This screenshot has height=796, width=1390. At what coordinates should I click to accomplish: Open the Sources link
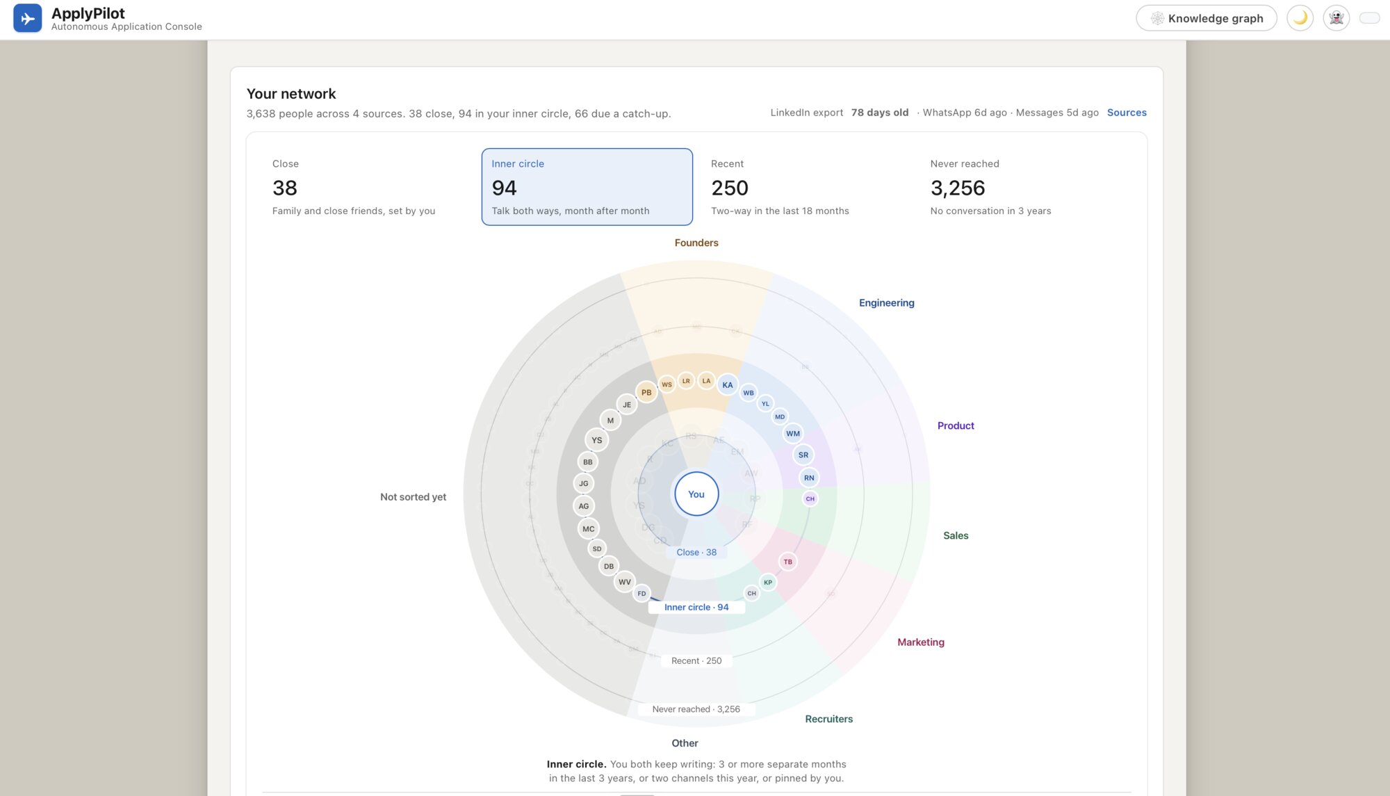[x=1127, y=113]
